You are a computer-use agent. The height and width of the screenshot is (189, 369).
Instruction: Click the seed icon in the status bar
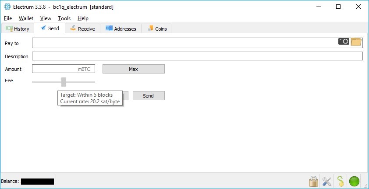pyautogui.click(x=340, y=181)
